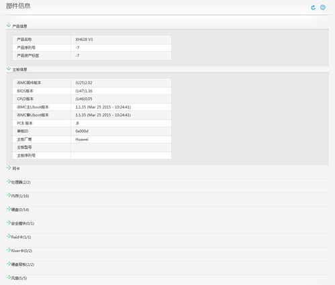Viewport: 335px width, 285px height.
Task: Select the (U47)1.36 BIOS version value
Action: 84,91
